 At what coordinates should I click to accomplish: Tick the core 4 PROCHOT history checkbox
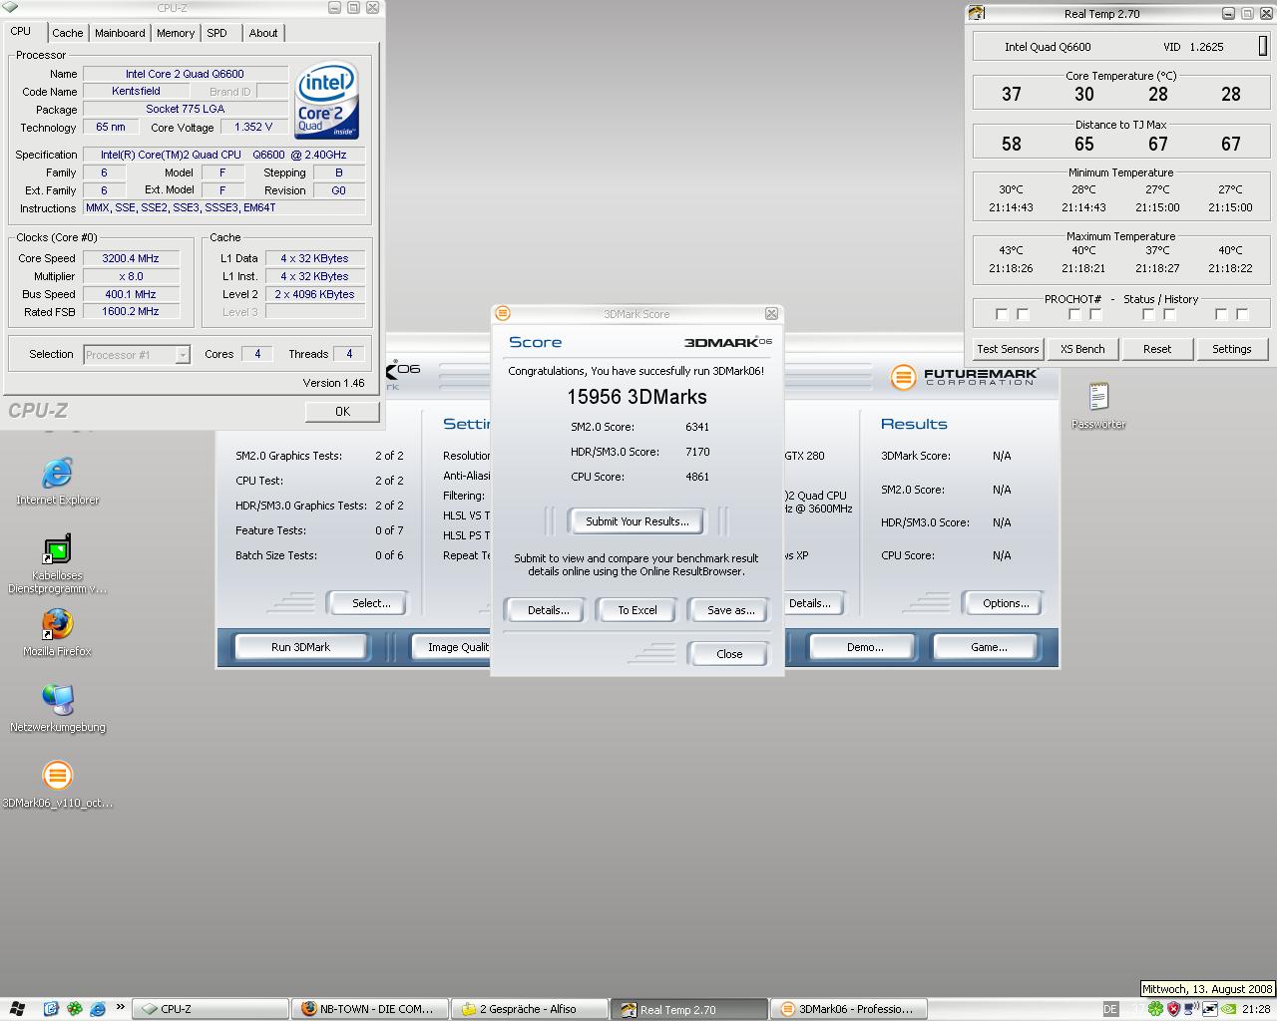tap(1242, 314)
